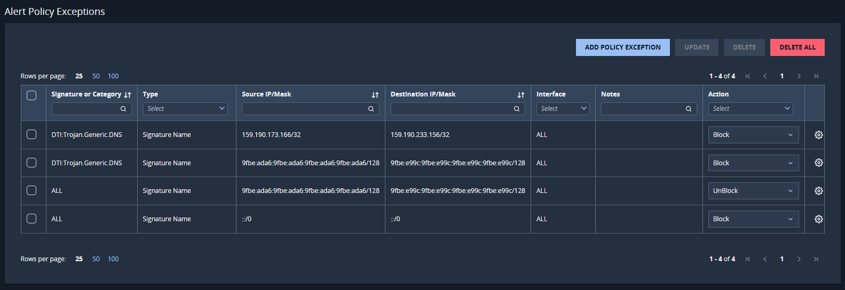Sort by Destination IP/Mask column
The height and width of the screenshot is (290, 845).
(x=521, y=95)
